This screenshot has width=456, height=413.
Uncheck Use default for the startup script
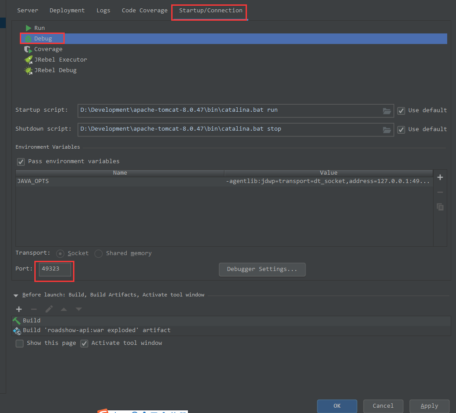(x=401, y=111)
